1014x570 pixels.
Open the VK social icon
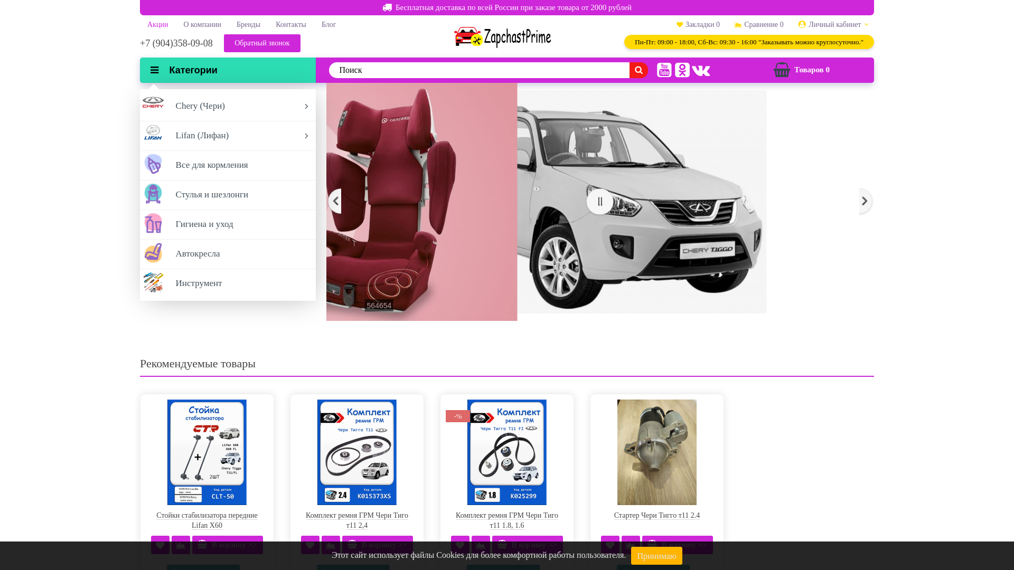tap(701, 70)
